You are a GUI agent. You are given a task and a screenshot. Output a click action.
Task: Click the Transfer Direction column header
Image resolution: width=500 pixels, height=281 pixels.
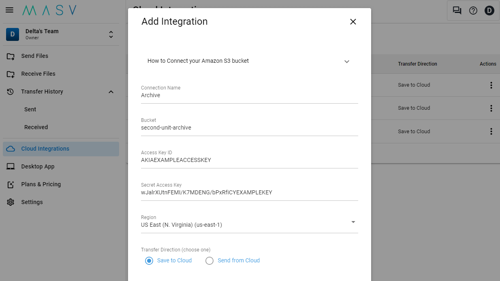click(x=417, y=64)
